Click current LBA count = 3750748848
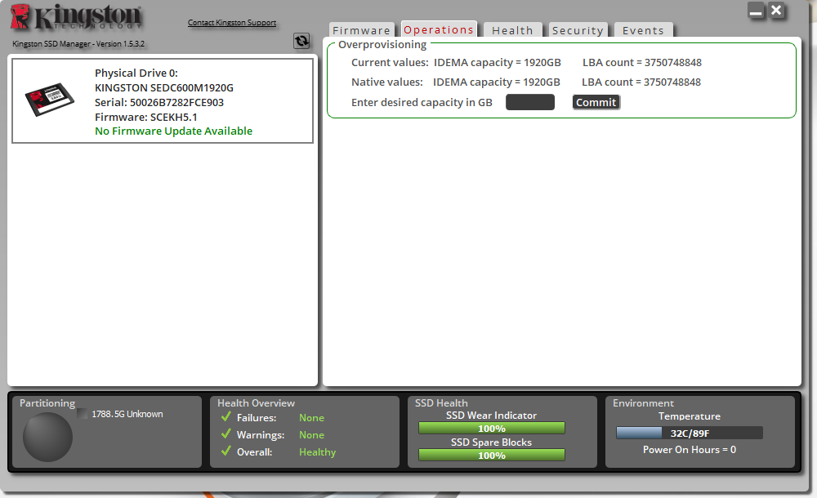 tap(642, 63)
